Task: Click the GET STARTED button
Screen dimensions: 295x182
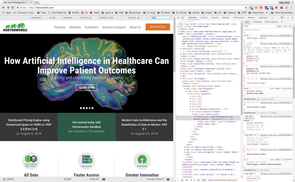Action: [157, 27]
